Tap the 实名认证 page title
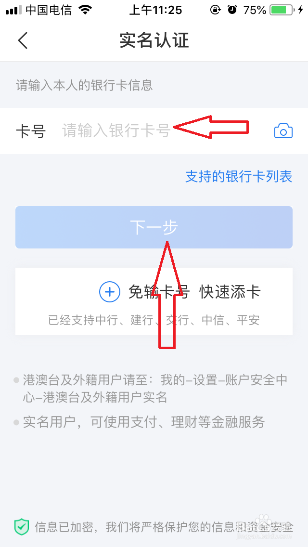Image resolution: width=308 pixels, height=547 pixels. point(154,40)
